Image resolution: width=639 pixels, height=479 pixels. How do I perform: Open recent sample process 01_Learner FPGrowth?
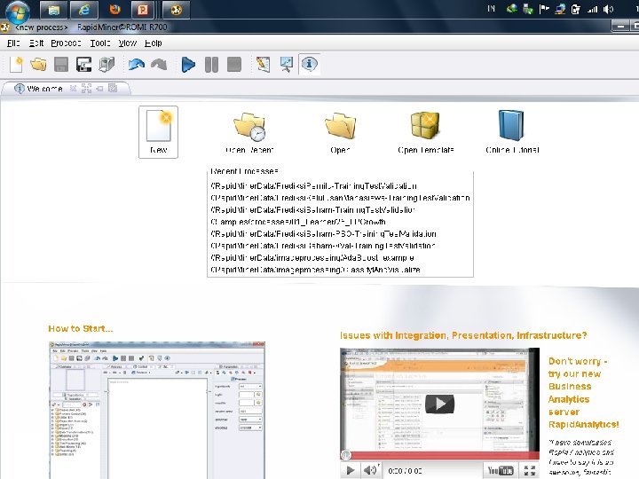[298, 222]
